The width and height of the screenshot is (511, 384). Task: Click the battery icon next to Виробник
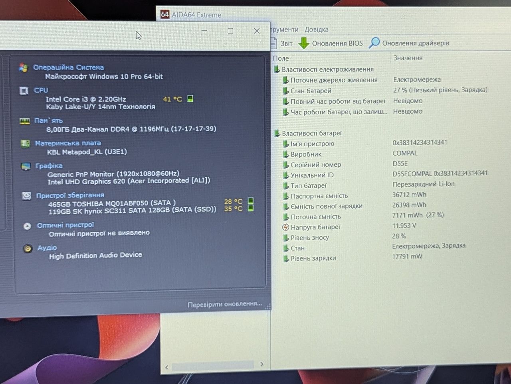tap(286, 154)
